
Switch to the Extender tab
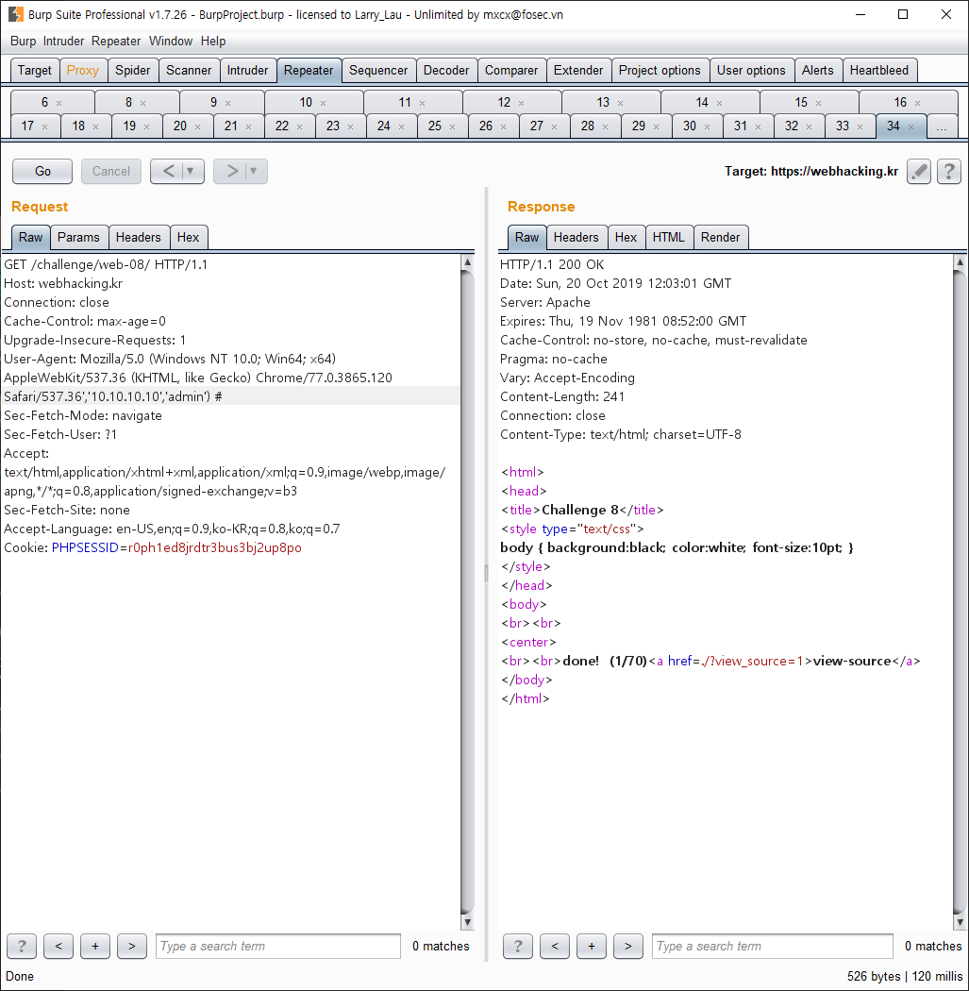[578, 70]
